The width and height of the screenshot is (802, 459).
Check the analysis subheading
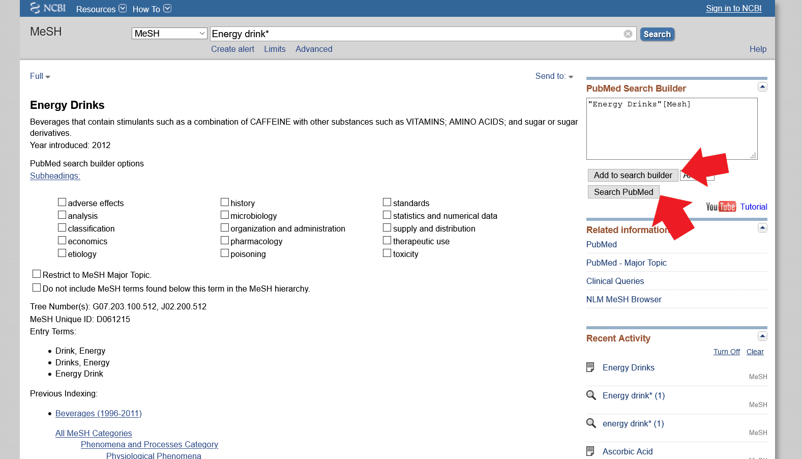pos(62,215)
